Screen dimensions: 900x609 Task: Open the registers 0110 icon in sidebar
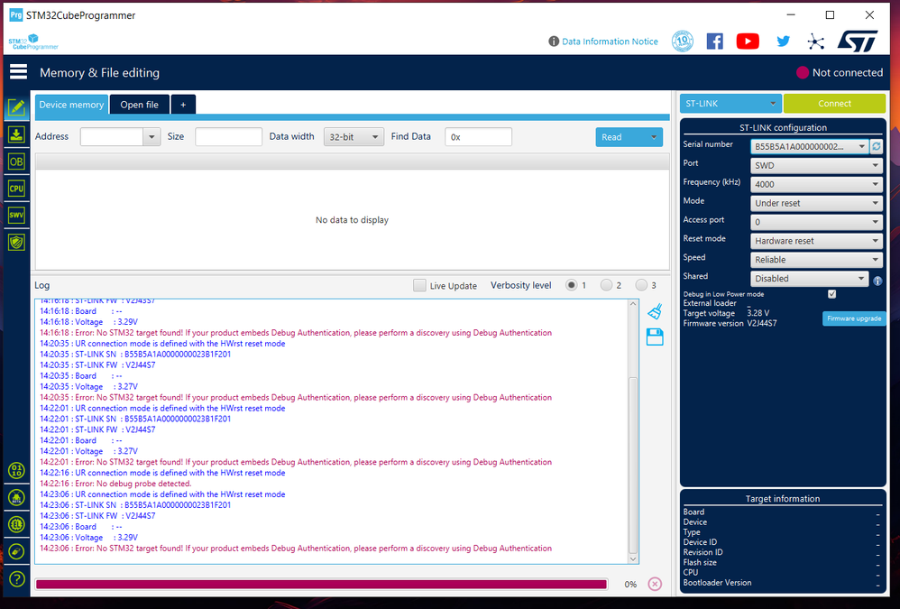[x=16, y=471]
